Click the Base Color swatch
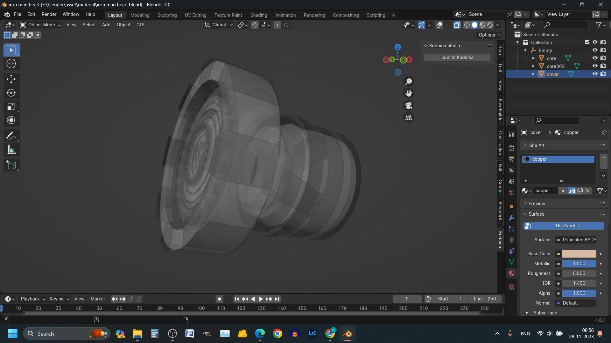The image size is (611, 343). point(579,254)
